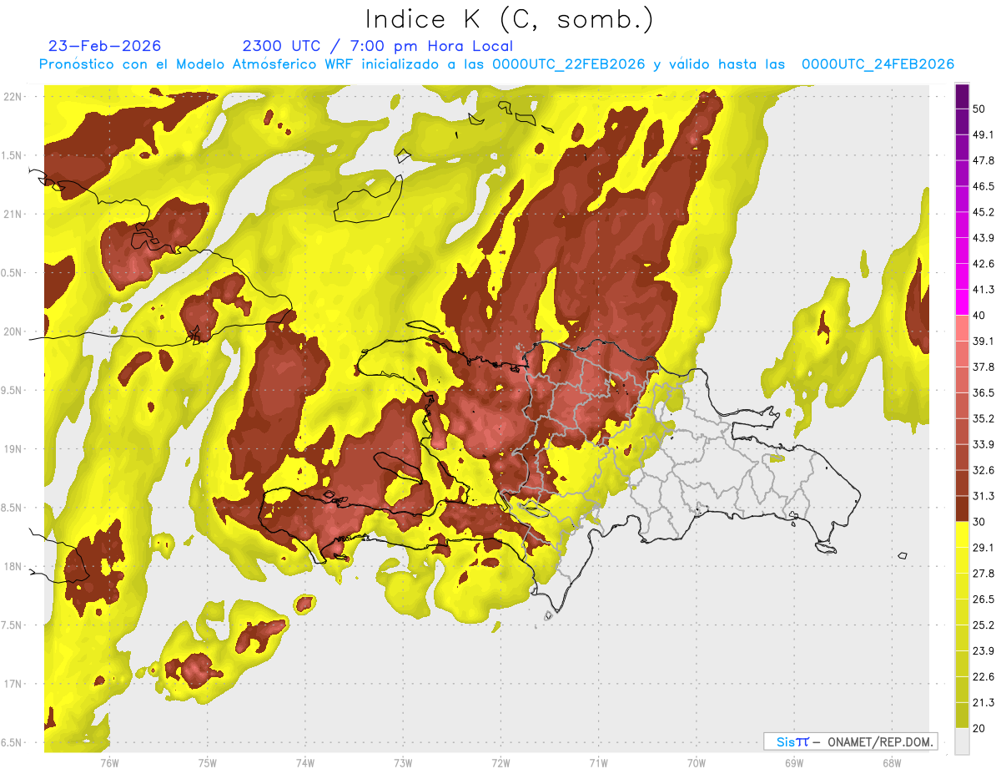
Task: Click the 35.2 color scale label
Action: (983, 418)
